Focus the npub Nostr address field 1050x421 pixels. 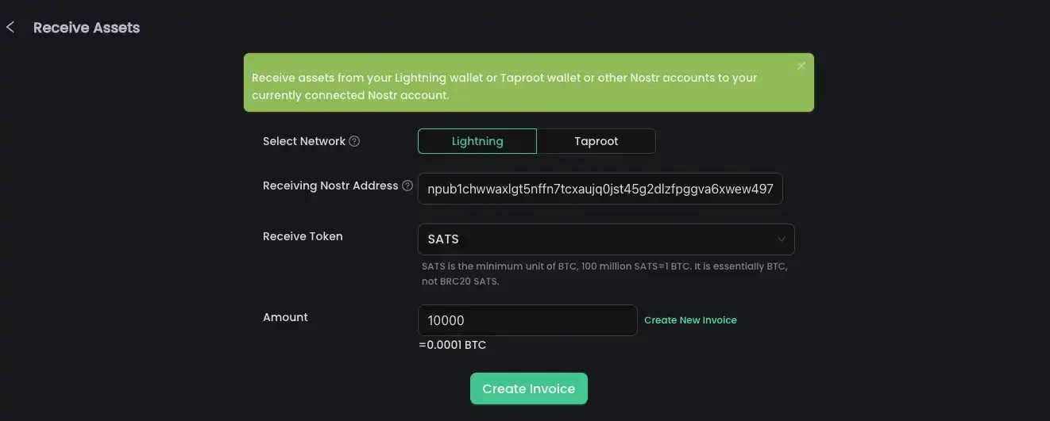[x=600, y=189]
